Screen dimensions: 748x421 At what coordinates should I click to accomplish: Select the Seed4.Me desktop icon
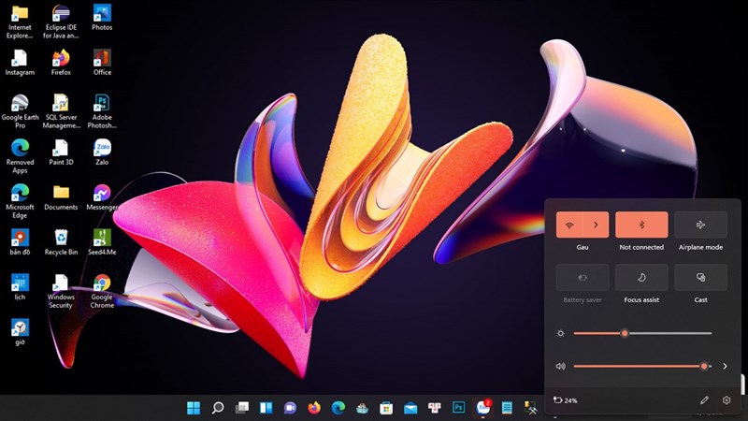click(102, 242)
